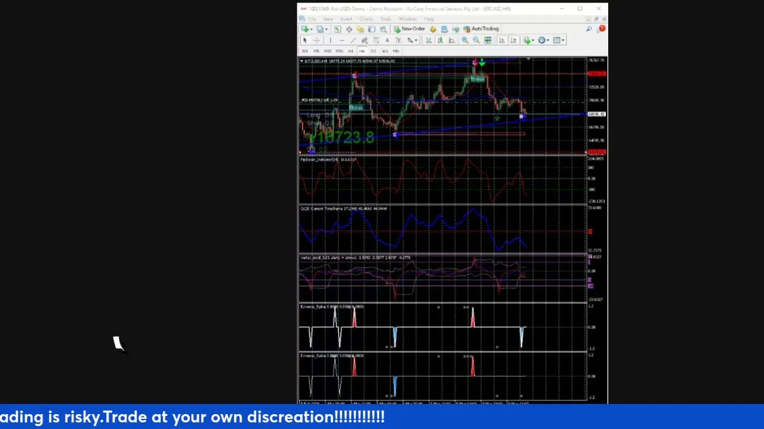
Task: Open the Charts menu
Action: click(x=366, y=19)
